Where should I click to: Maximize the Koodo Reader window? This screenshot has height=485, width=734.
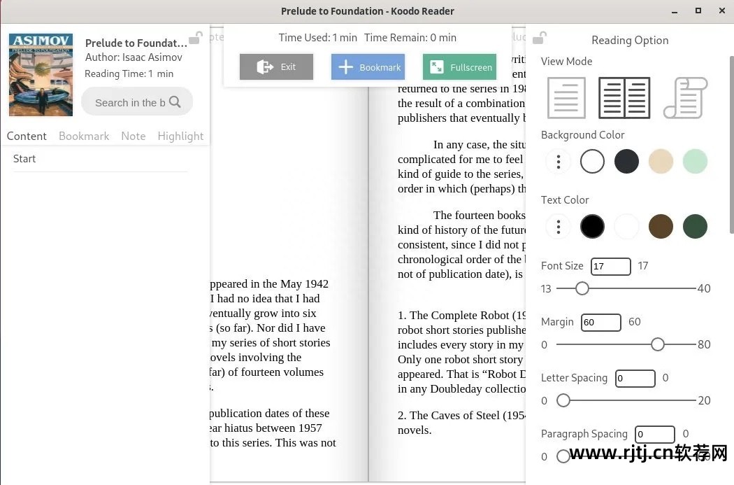coord(698,10)
